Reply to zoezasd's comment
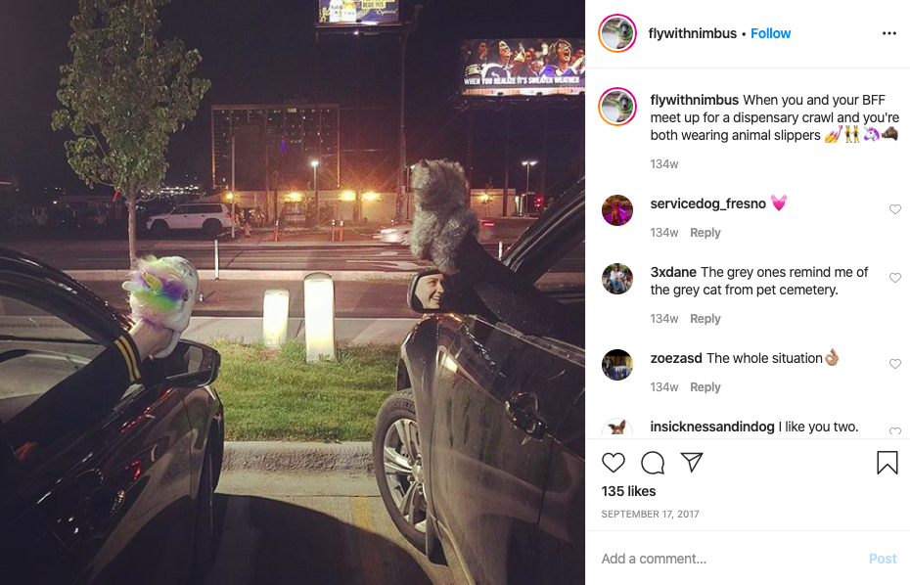 point(705,387)
